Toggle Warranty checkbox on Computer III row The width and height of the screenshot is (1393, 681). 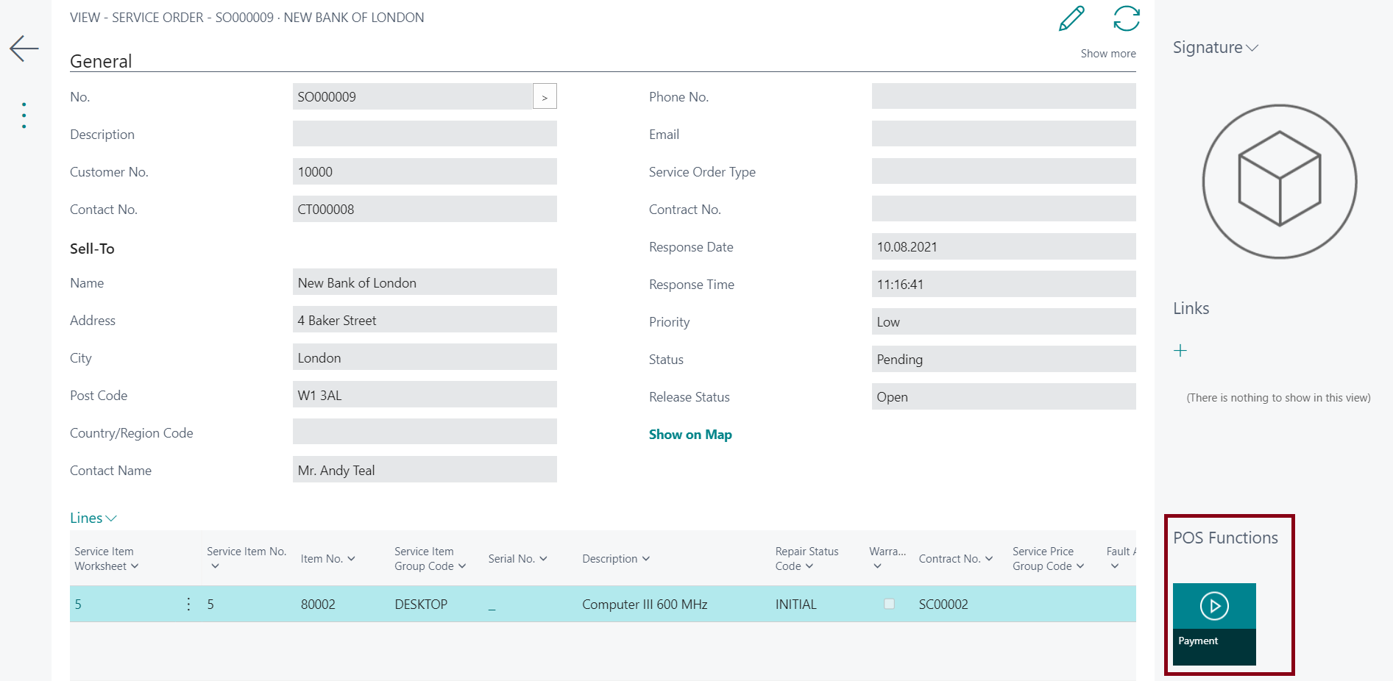point(889,604)
